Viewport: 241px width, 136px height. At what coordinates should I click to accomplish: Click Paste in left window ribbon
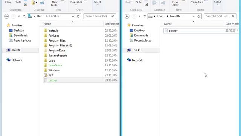tap(18, 2)
